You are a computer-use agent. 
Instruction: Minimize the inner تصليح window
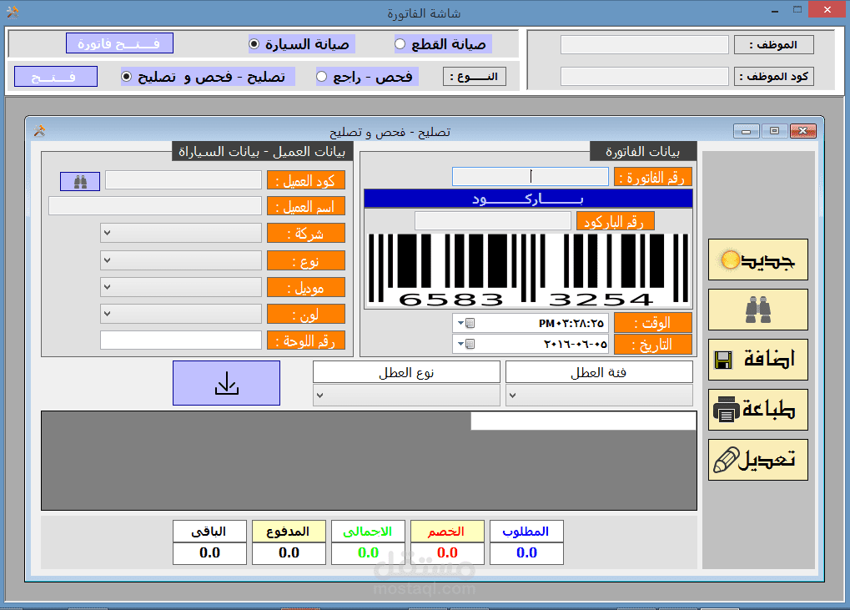[747, 131]
